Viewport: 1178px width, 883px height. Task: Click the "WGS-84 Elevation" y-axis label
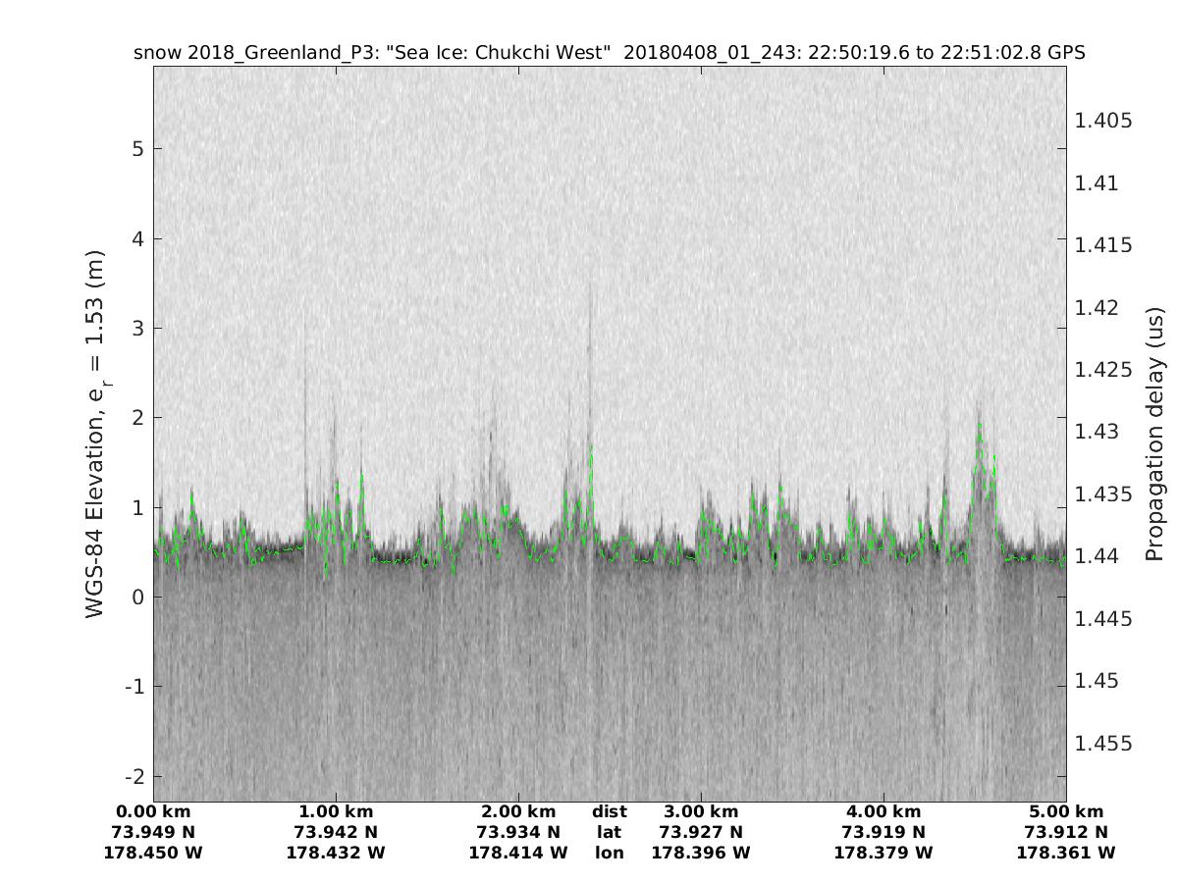pyautogui.click(x=95, y=435)
